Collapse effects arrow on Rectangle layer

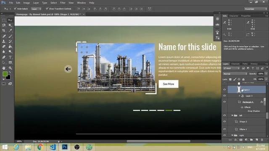click(x=264, y=102)
